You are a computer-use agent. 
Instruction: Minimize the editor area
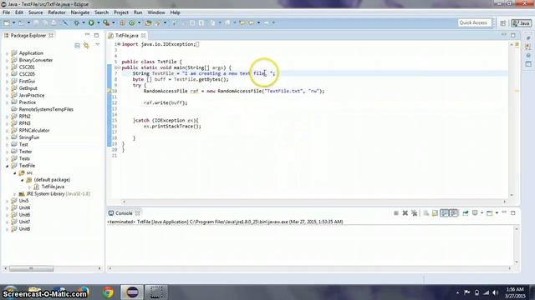point(504,35)
